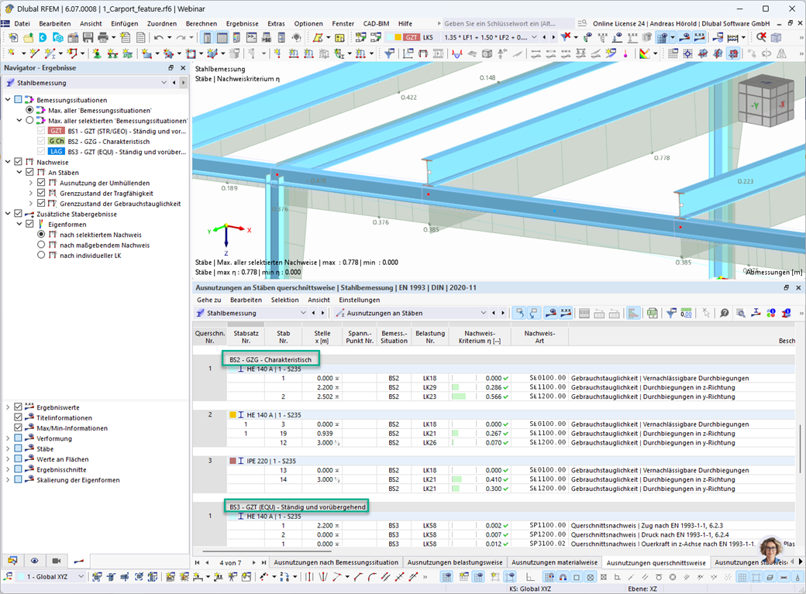Image resolution: width=806 pixels, height=594 pixels.
Task: Select radio nach individueller LK
Action: click(41, 255)
